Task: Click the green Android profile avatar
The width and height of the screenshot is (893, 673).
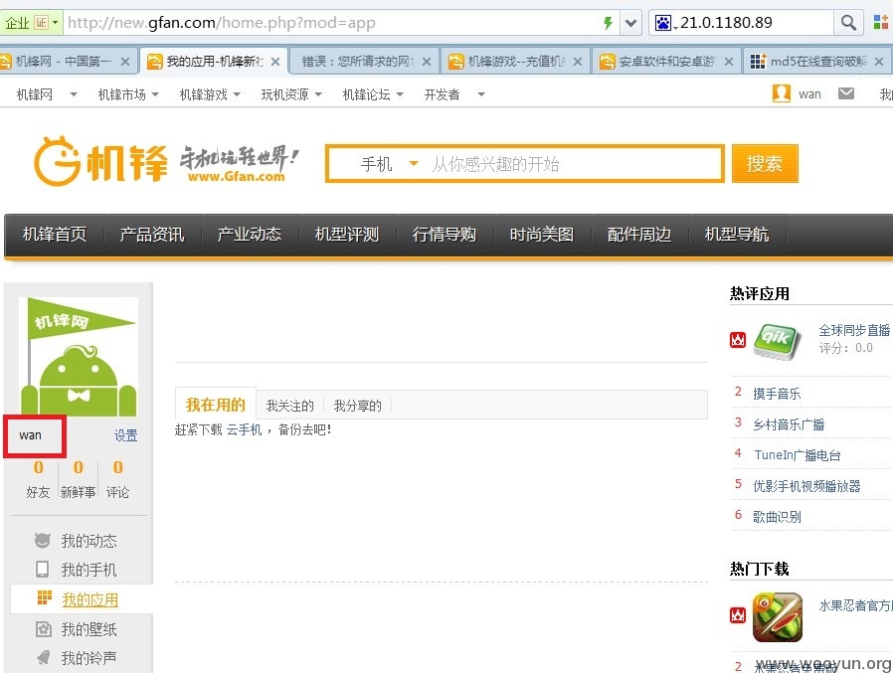Action: [79, 357]
